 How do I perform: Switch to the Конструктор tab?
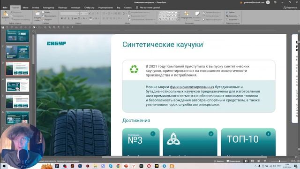[x=49, y=8]
